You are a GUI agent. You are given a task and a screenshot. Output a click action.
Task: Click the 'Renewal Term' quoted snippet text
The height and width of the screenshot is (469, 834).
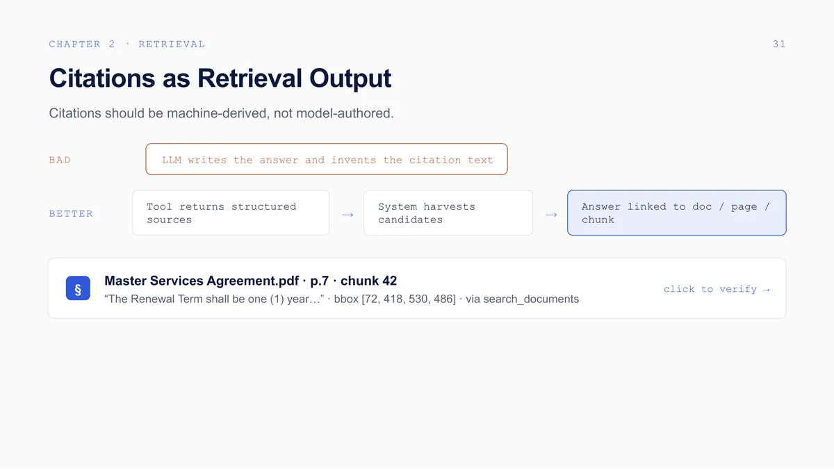pos(214,299)
